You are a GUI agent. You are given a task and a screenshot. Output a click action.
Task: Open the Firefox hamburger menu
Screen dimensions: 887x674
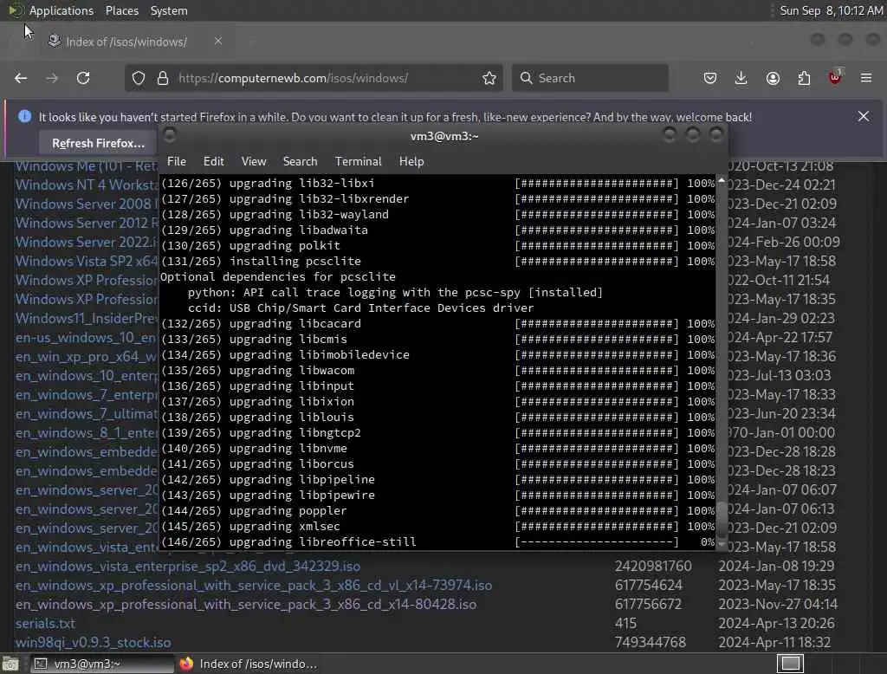pos(866,78)
